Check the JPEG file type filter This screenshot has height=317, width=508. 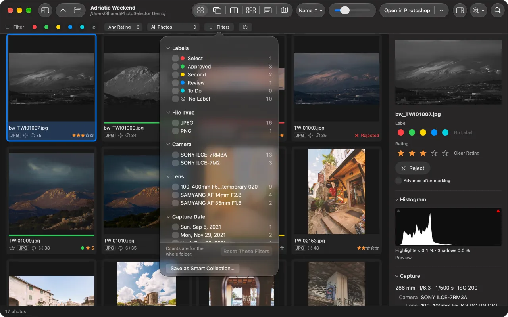(x=175, y=123)
